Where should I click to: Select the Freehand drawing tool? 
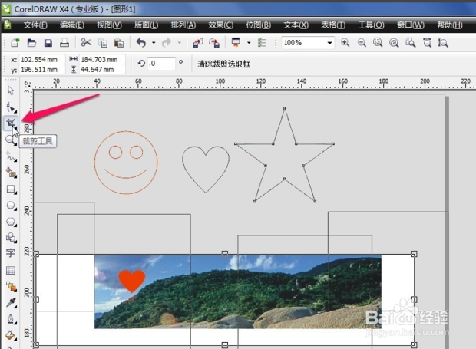tap(11, 156)
